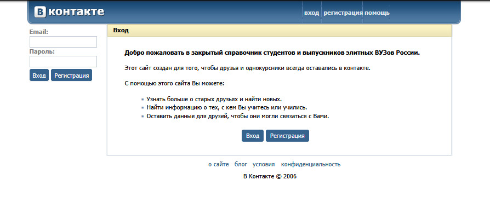Focus the Email input field
490x209 pixels.
coord(63,42)
